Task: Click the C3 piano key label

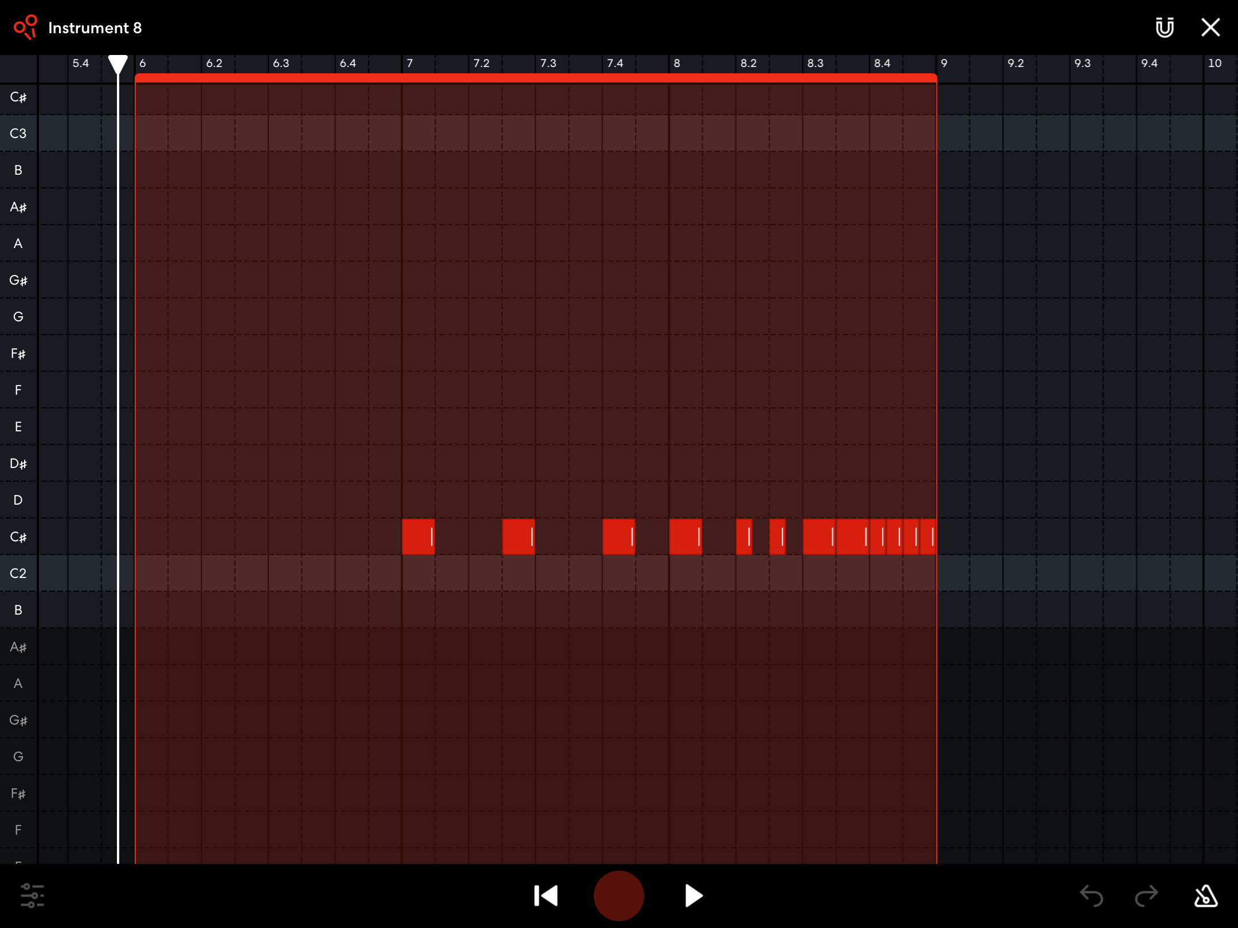Action: [x=18, y=133]
